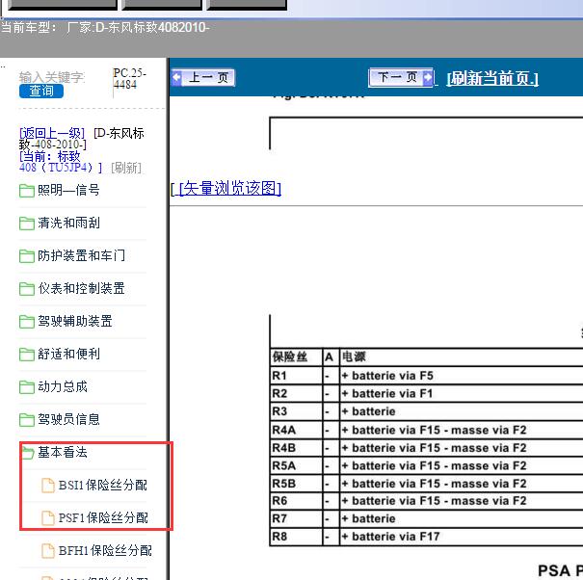Select table cell R4A
Screen dimensions: 583x580
tap(297, 430)
